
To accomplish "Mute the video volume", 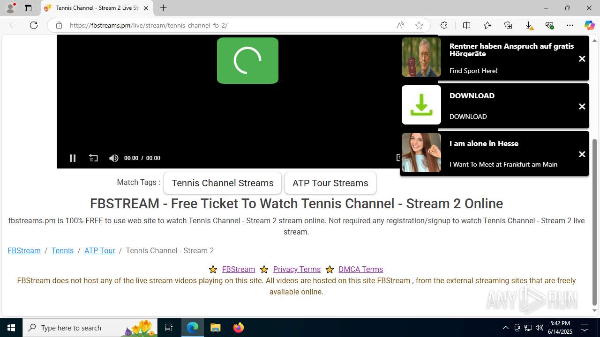I will click(113, 158).
